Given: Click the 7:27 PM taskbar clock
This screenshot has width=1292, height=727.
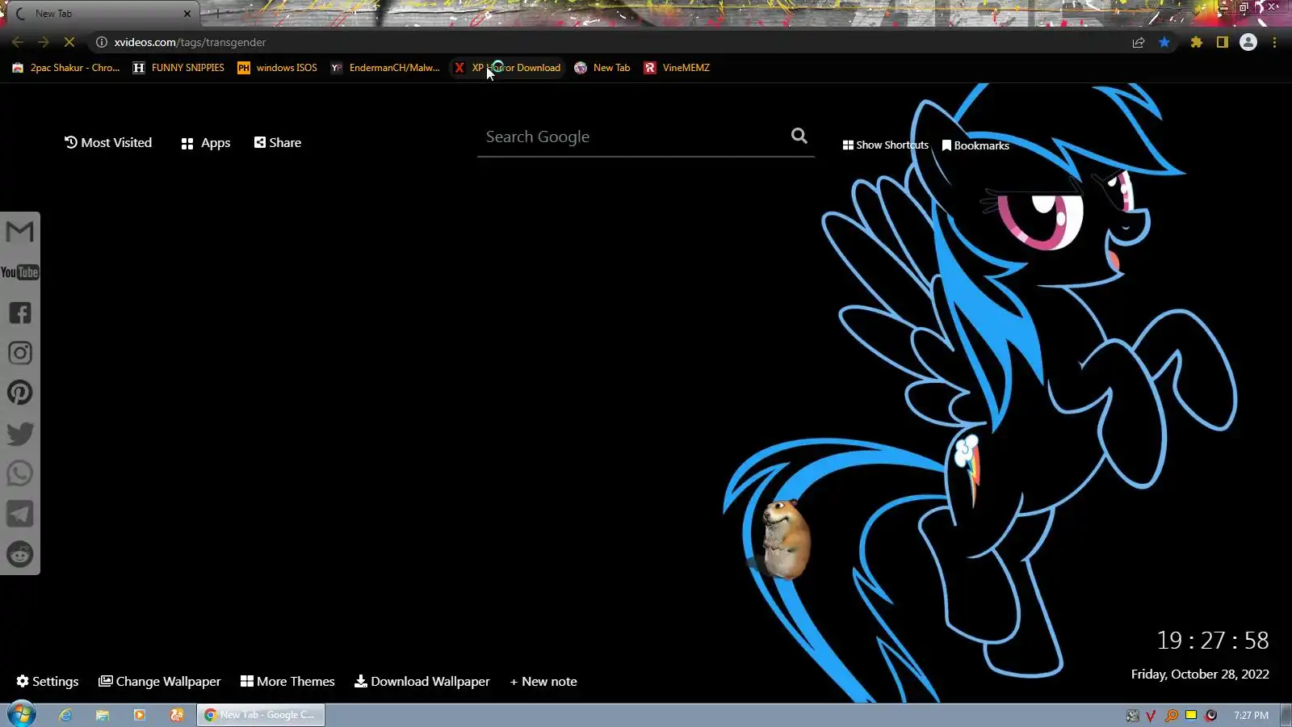Looking at the screenshot, I should pyautogui.click(x=1251, y=715).
